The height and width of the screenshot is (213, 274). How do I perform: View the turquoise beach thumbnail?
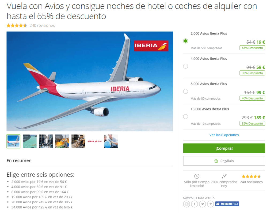click(x=30, y=141)
